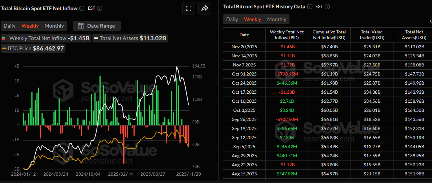Click the orange BTC Price legend swatch

click(4, 48)
